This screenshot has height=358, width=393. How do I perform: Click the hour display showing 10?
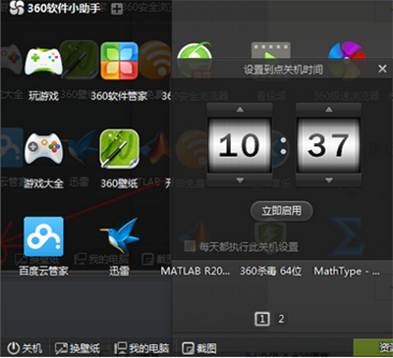point(240,145)
